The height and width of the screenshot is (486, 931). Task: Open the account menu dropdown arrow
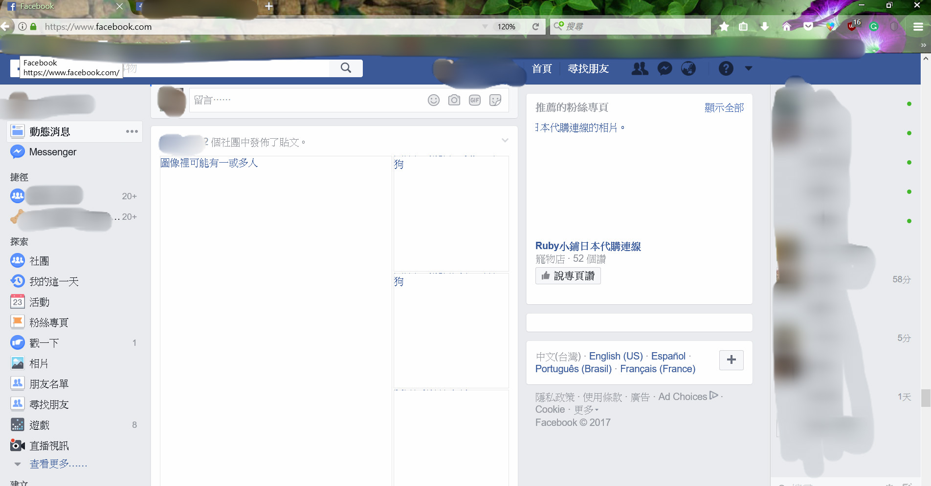pyautogui.click(x=748, y=68)
